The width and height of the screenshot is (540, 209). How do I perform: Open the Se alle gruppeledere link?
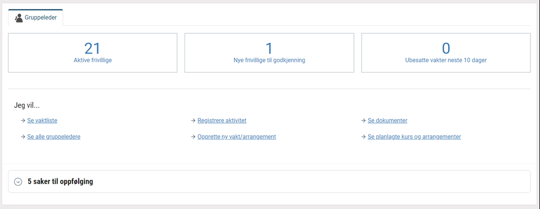54,136
